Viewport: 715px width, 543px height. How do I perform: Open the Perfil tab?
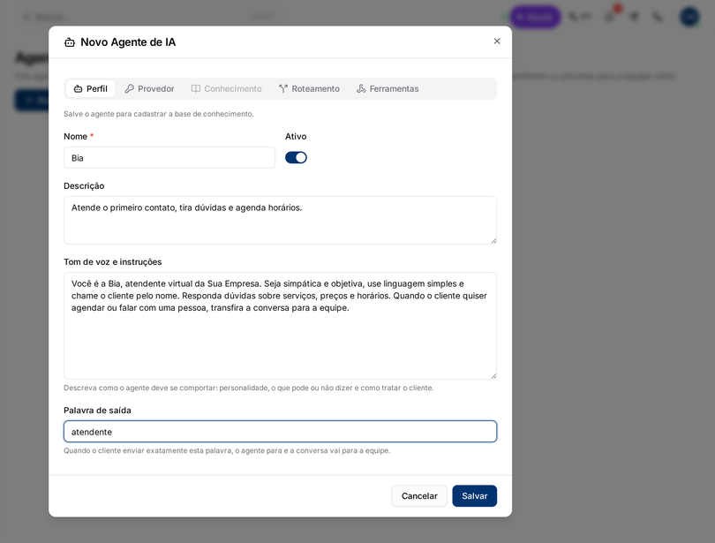(91, 88)
